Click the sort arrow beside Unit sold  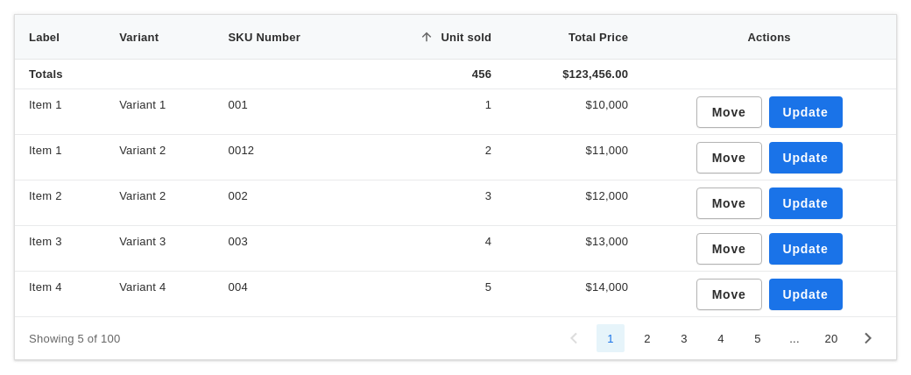click(x=427, y=37)
